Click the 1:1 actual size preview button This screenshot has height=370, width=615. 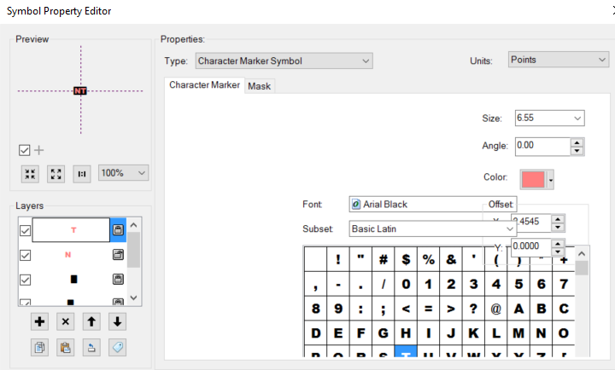coord(82,173)
